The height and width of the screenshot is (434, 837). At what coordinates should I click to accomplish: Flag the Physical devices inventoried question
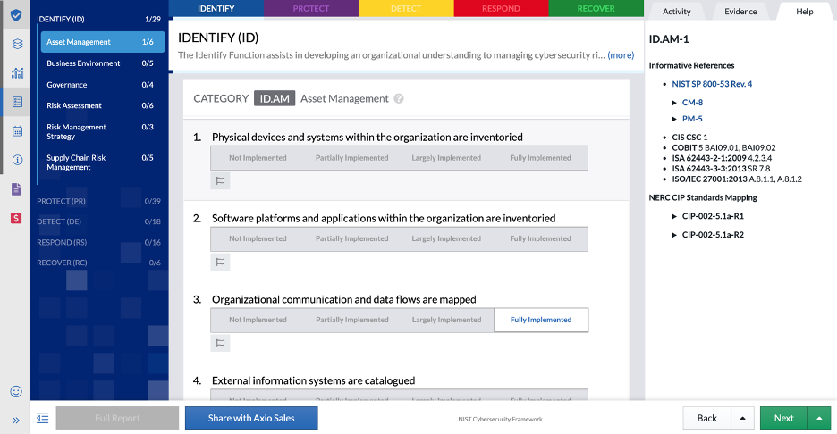point(220,180)
